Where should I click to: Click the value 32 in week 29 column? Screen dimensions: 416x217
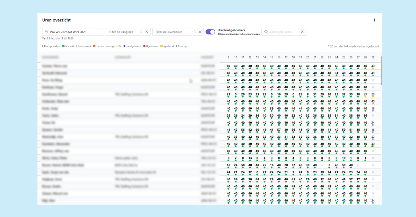point(373,137)
